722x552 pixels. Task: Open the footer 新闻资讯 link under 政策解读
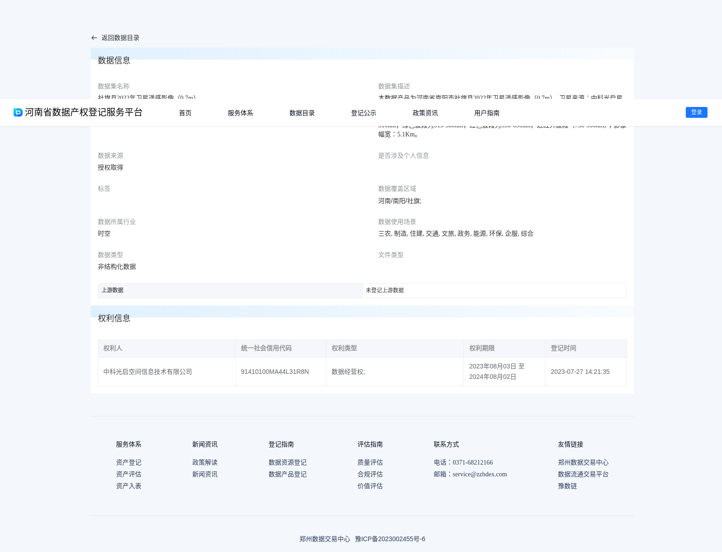click(x=205, y=474)
